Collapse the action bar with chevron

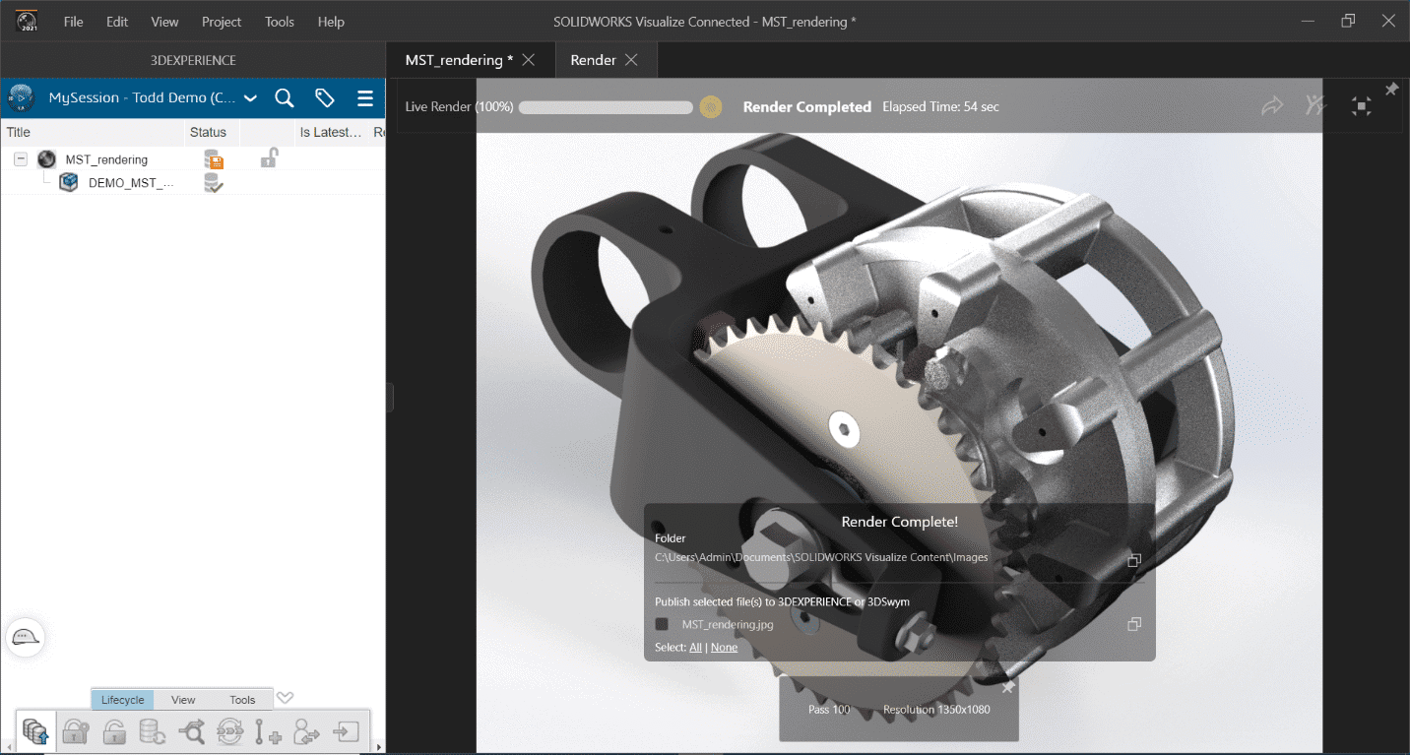[285, 698]
